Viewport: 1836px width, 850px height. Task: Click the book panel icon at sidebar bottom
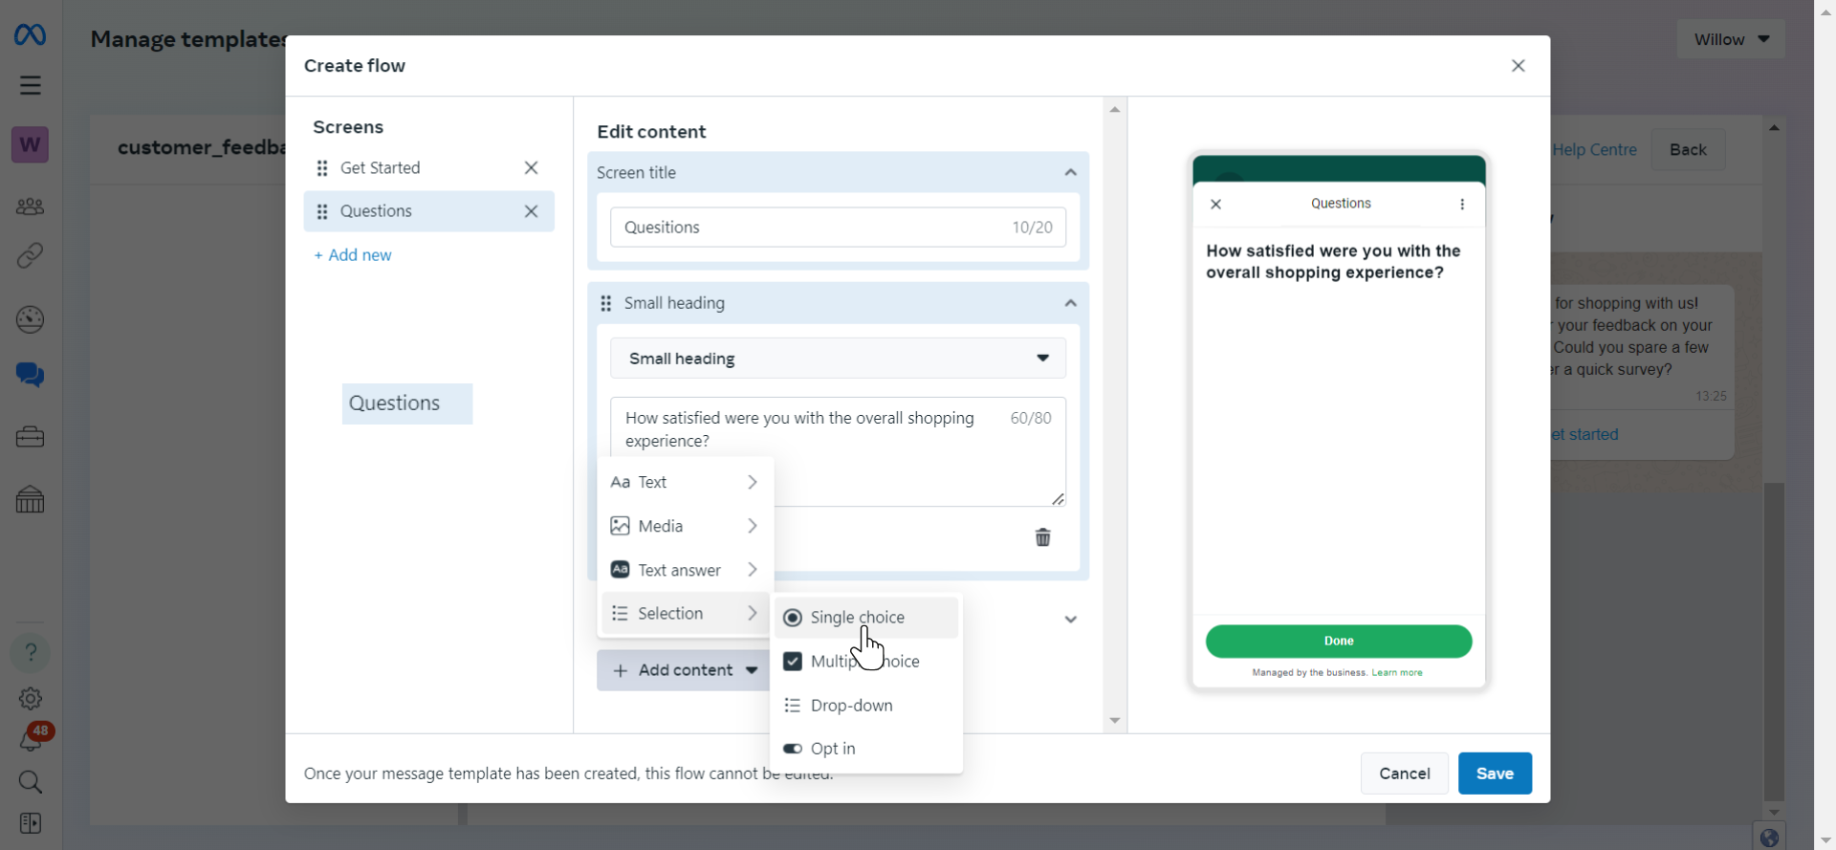[30, 823]
